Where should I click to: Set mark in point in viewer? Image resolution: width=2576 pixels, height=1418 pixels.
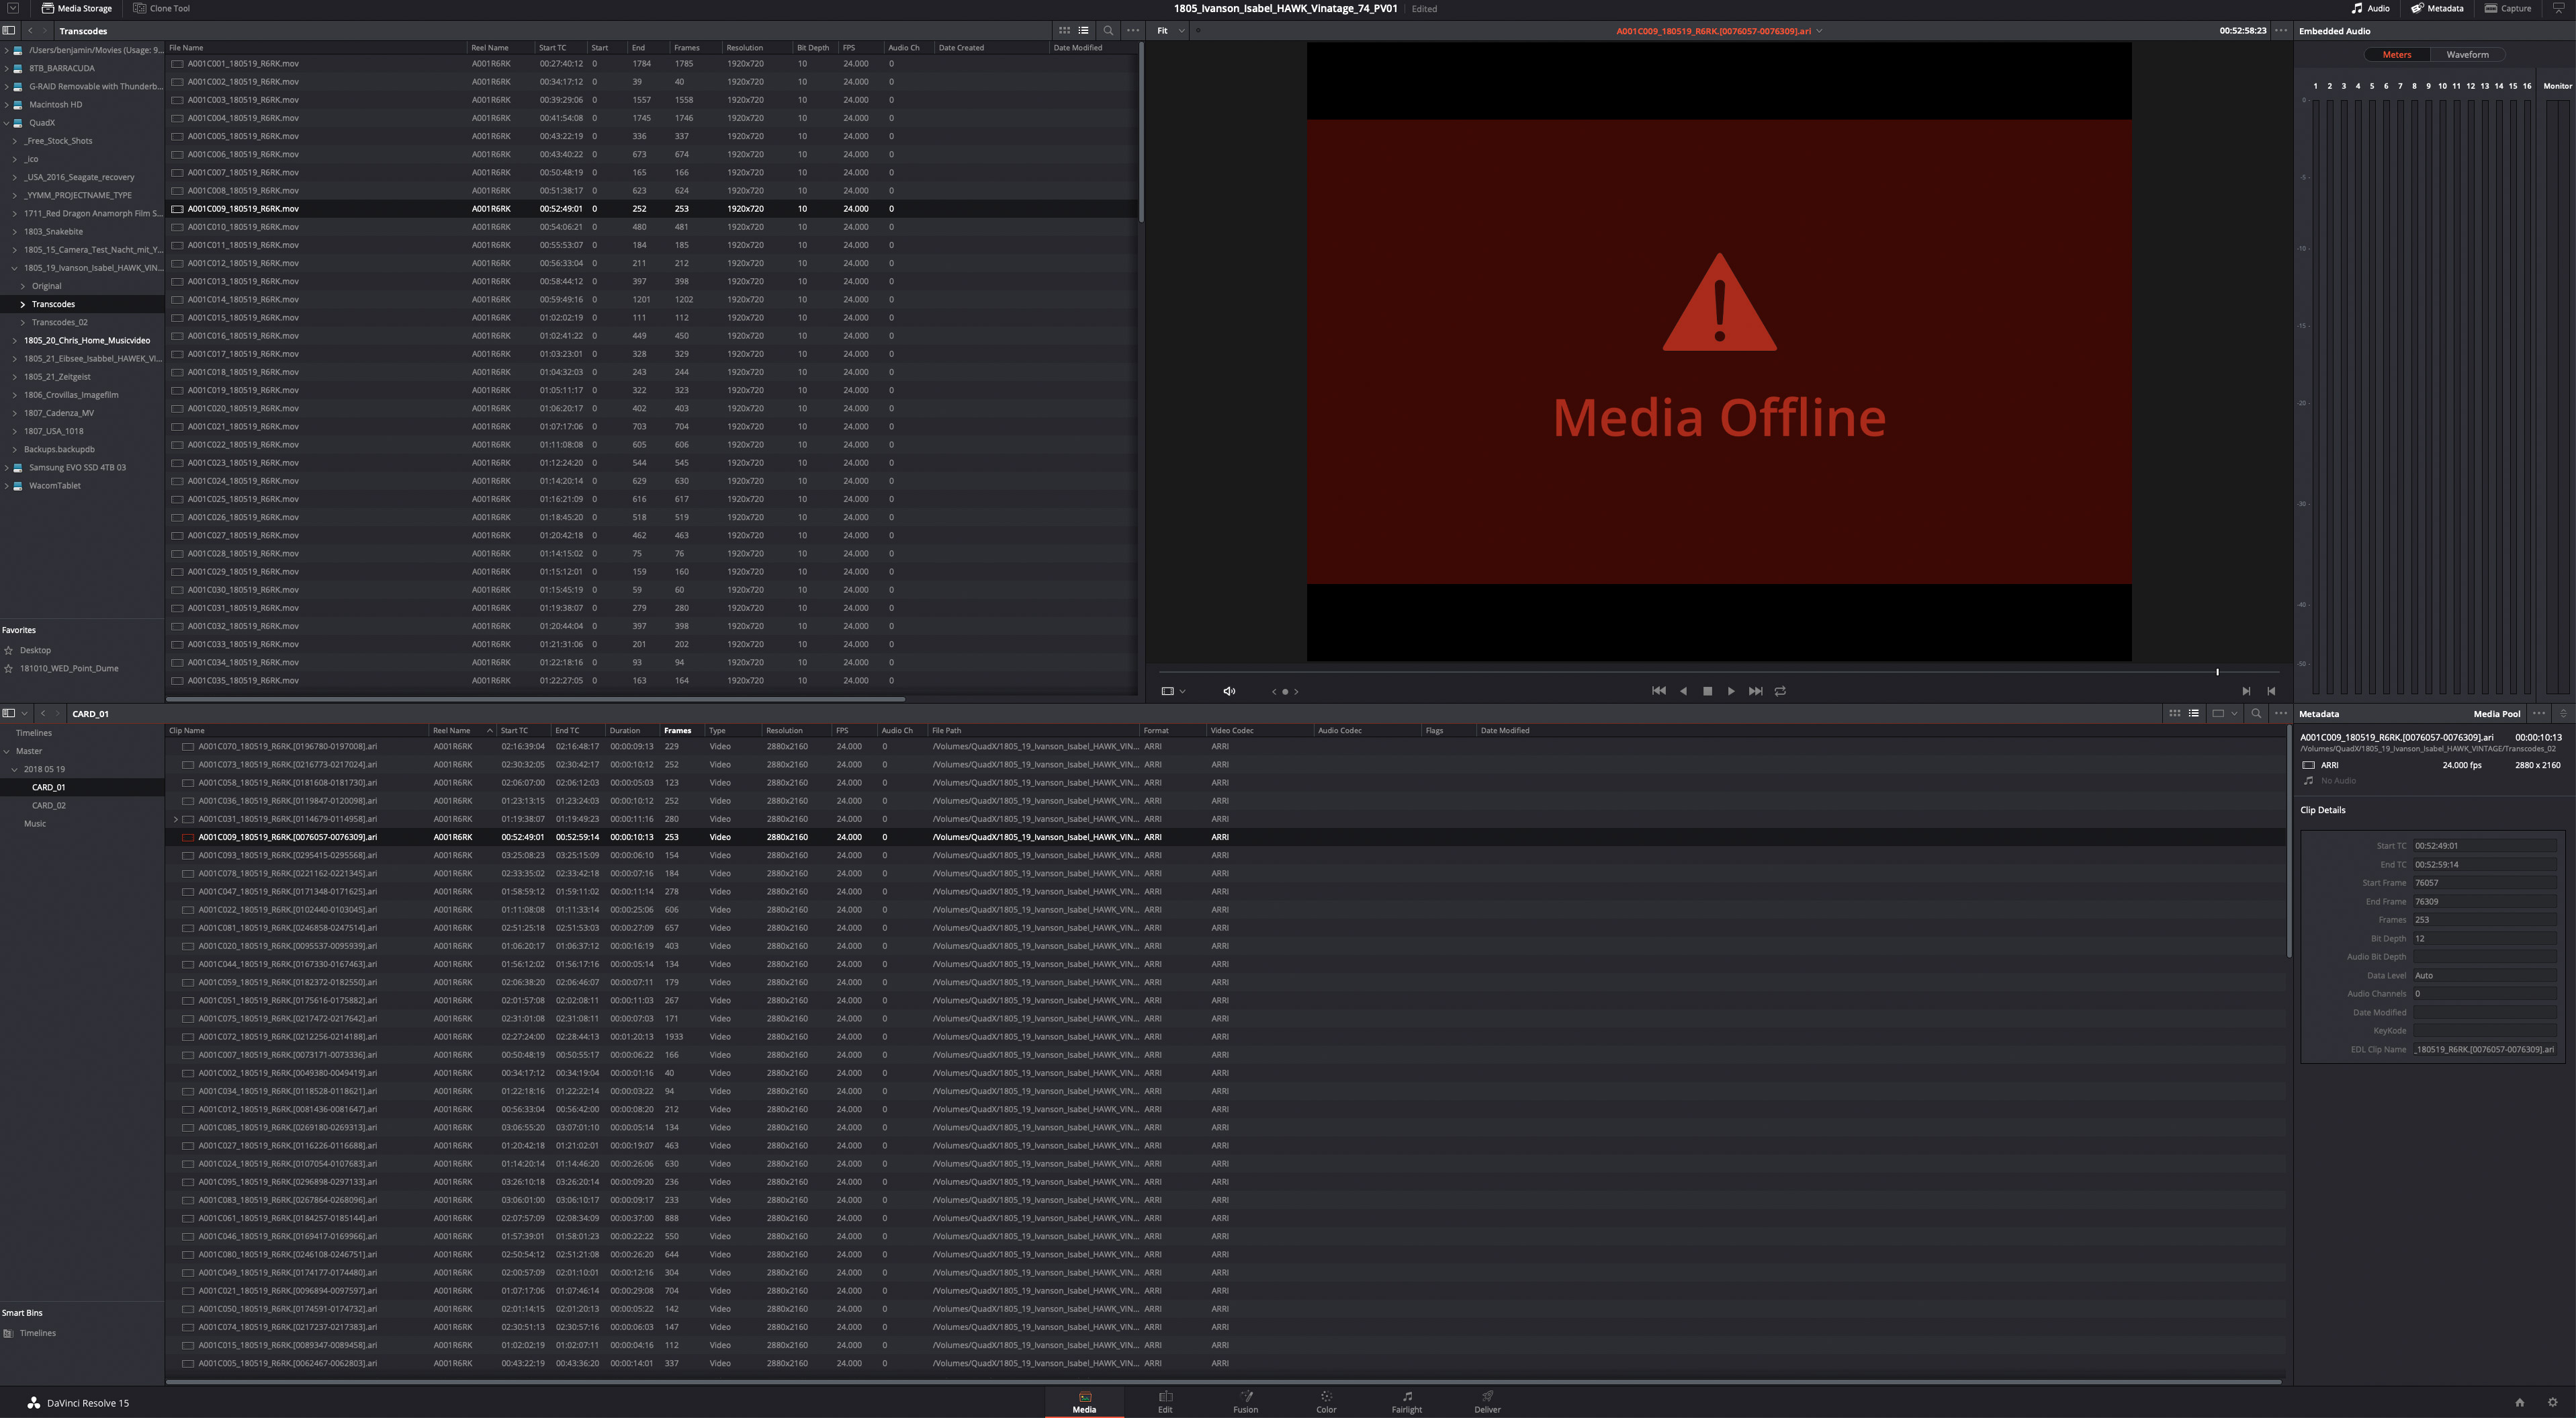click(2246, 690)
